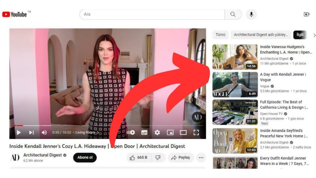The height and width of the screenshot is (178, 316).
Task: Expand the Living Room chapter chevron
Action: point(98,132)
